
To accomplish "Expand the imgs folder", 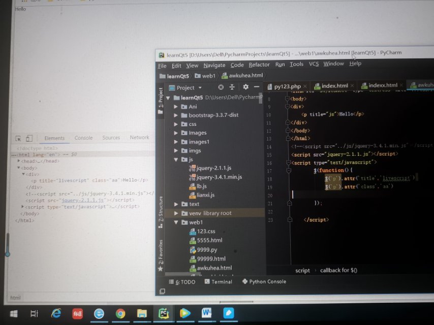I will [176, 151].
